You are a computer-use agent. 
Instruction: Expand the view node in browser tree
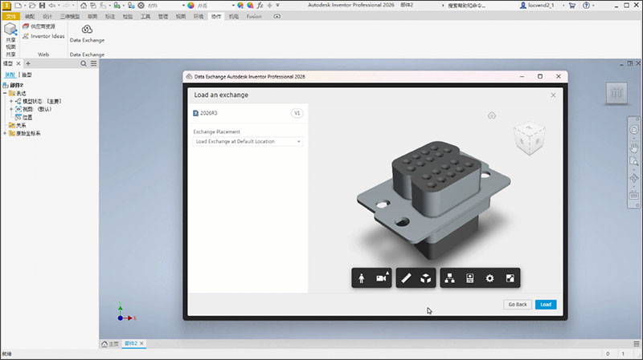(x=11, y=109)
